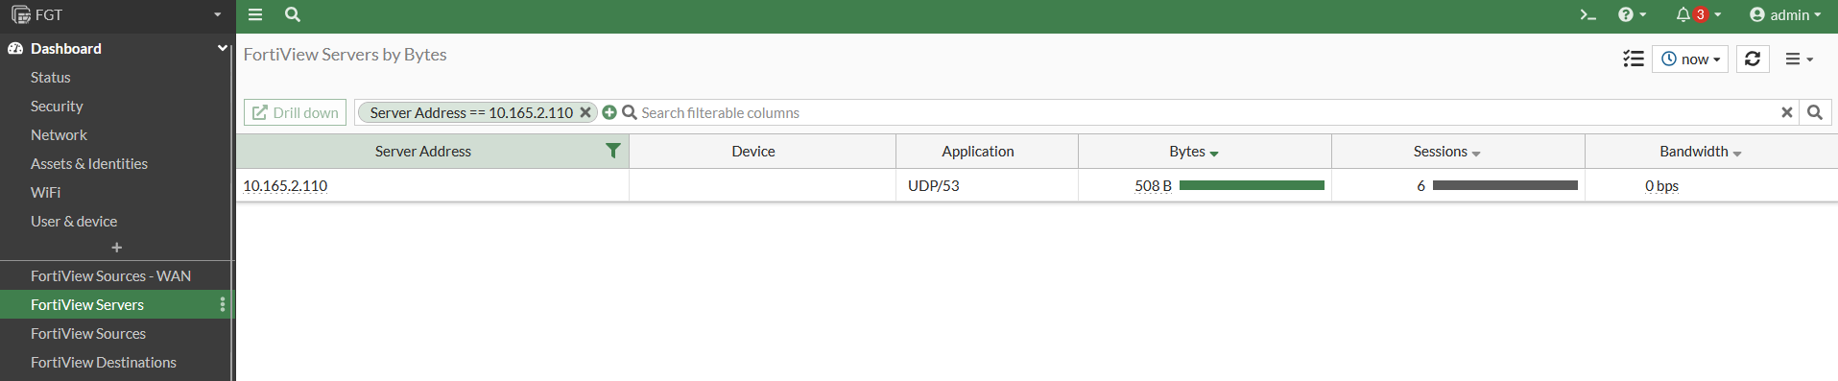Click the green bytes bar
The width and height of the screenshot is (1838, 381).
coord(1252,185)
